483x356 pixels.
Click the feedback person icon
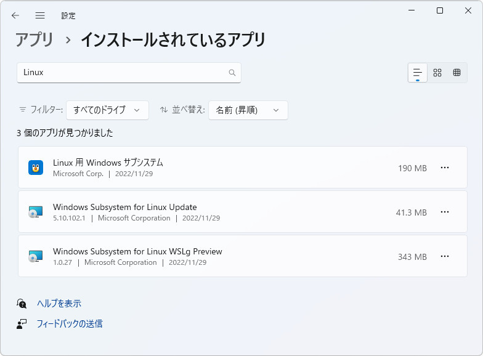pos(22,324)
